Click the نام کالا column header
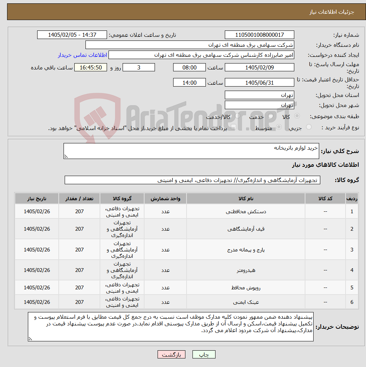The width and height of the screenshot is (366, 367). 246,198
